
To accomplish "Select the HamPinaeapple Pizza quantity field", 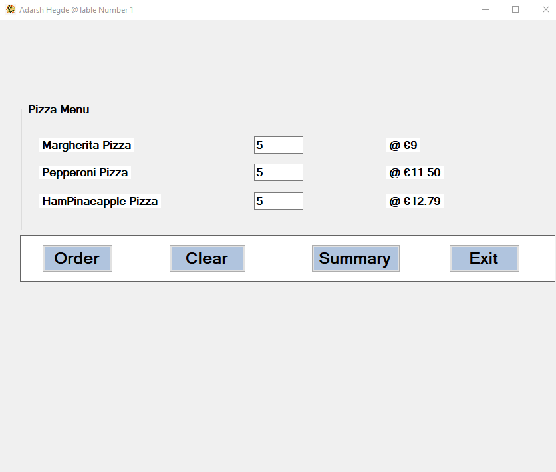I will pyautogui.click(x=278, y=200).
